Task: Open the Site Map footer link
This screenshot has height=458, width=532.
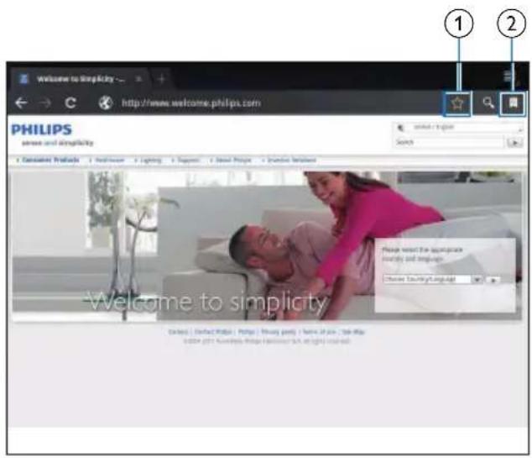Action: pyautogui.click(x=353, y=332)
